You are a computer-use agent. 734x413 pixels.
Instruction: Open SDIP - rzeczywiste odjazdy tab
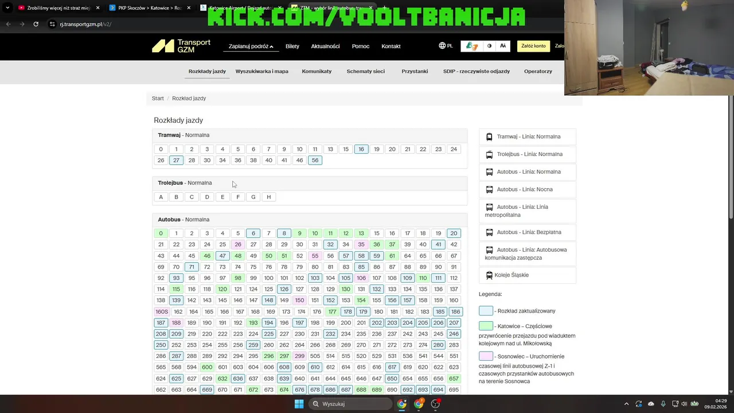(x=476, y=72)
